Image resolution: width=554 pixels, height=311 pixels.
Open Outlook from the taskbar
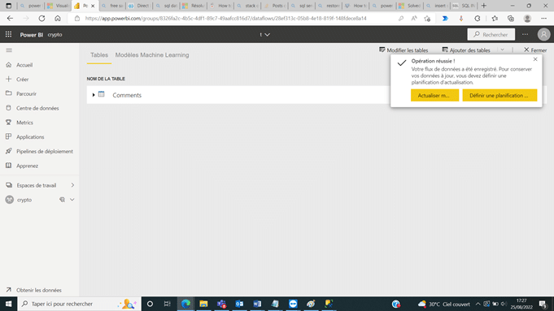[x=239, y=304]
